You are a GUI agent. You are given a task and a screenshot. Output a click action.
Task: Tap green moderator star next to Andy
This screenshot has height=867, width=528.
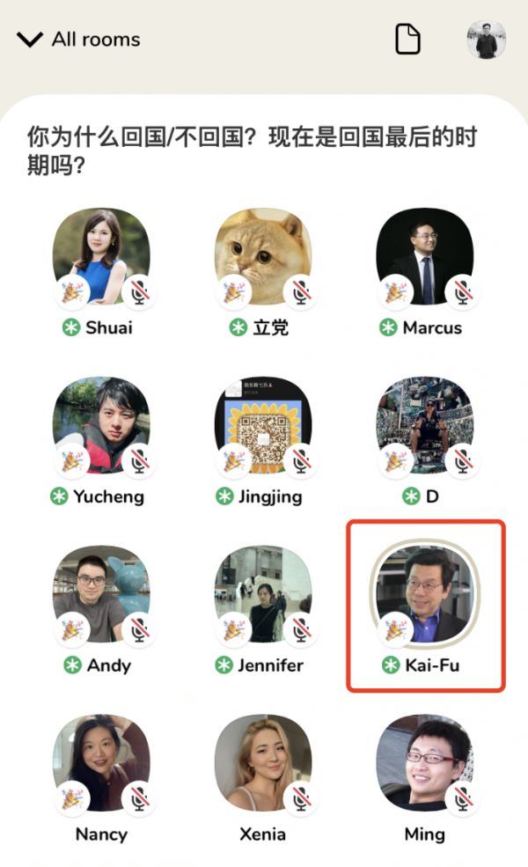tap(72, 665)
